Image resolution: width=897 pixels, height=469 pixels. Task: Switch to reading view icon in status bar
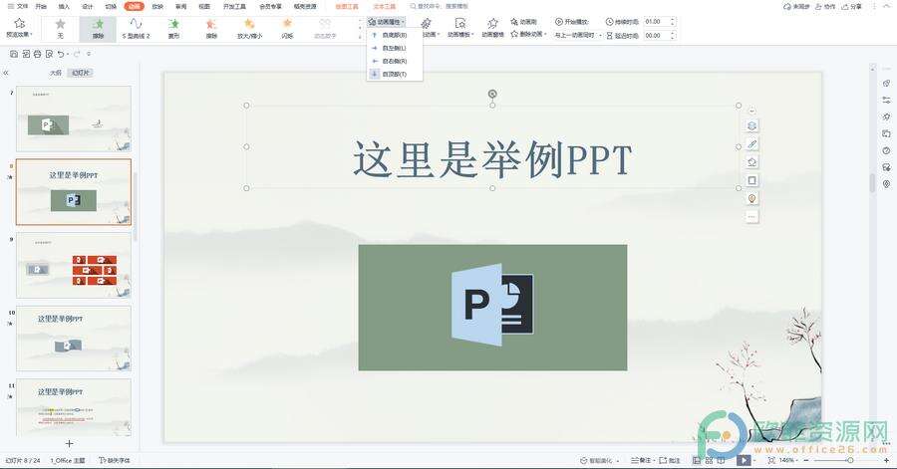(x=721, y=460)
